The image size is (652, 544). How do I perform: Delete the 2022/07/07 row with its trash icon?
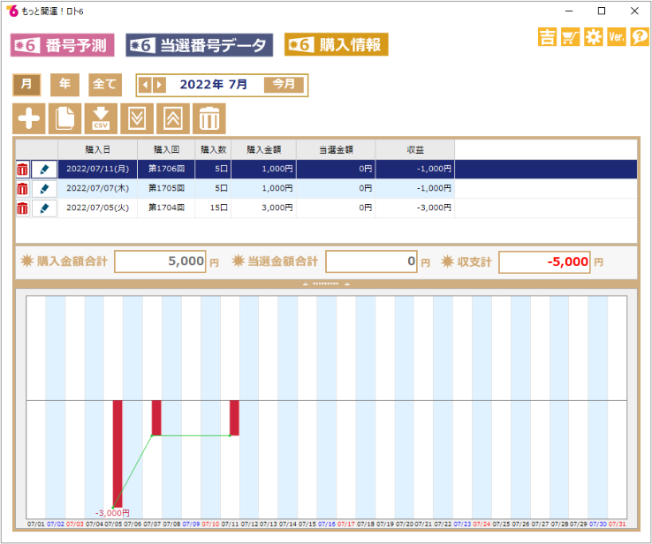[22, 189]
